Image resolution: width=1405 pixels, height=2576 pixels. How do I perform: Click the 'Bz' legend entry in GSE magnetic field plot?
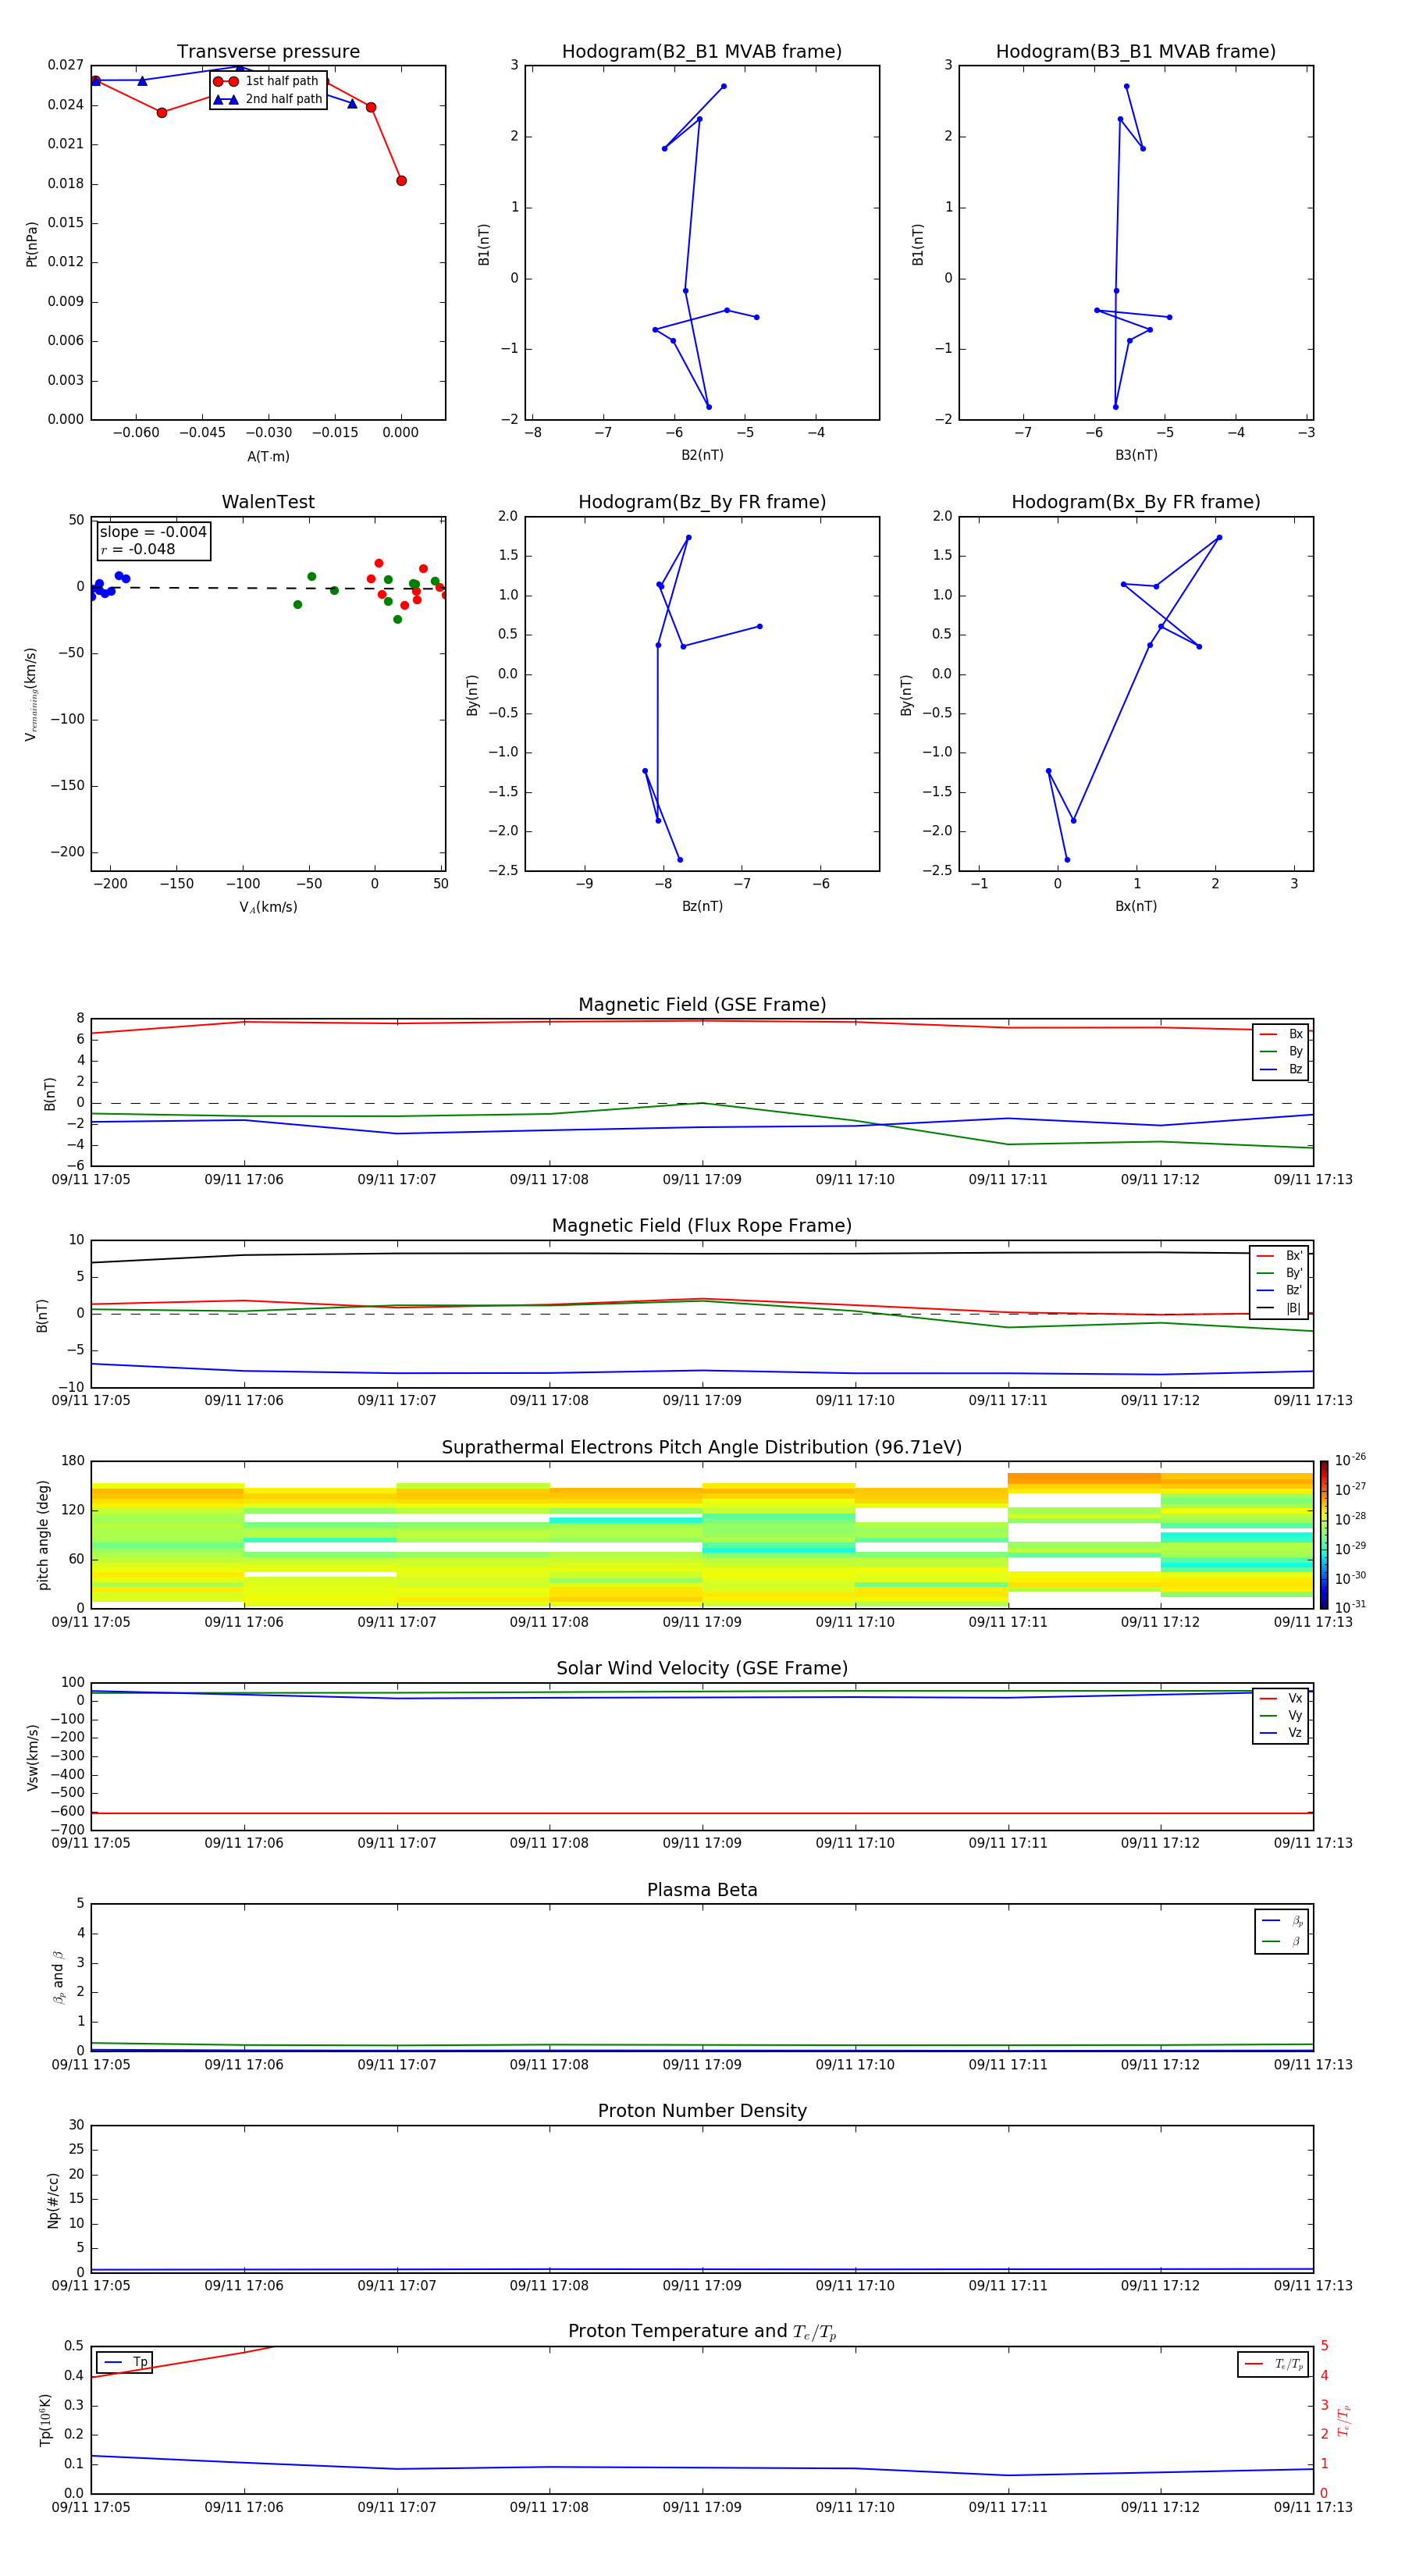[1281, 1069]
